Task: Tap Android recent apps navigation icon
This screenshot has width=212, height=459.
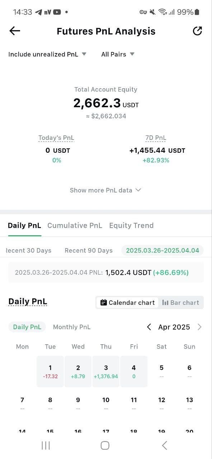Action: coord(46,445)
